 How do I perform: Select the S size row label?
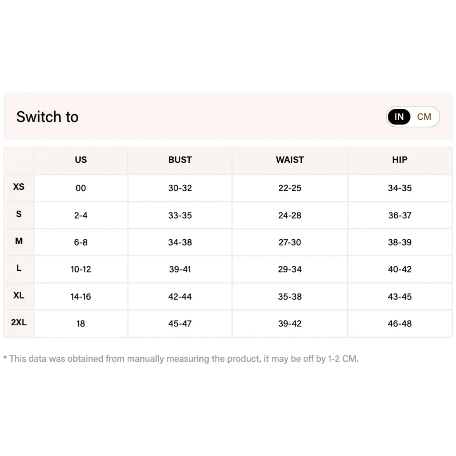pyautogui.click(x=19, y=214)
